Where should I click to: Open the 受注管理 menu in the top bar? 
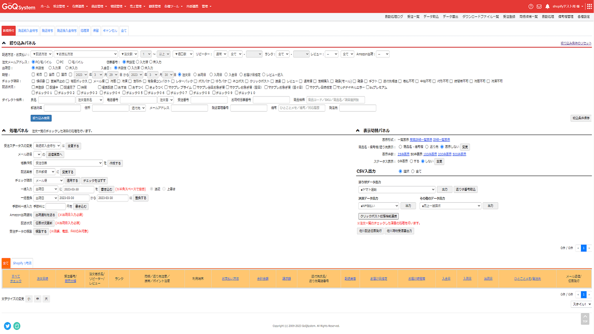coord(59,6)
